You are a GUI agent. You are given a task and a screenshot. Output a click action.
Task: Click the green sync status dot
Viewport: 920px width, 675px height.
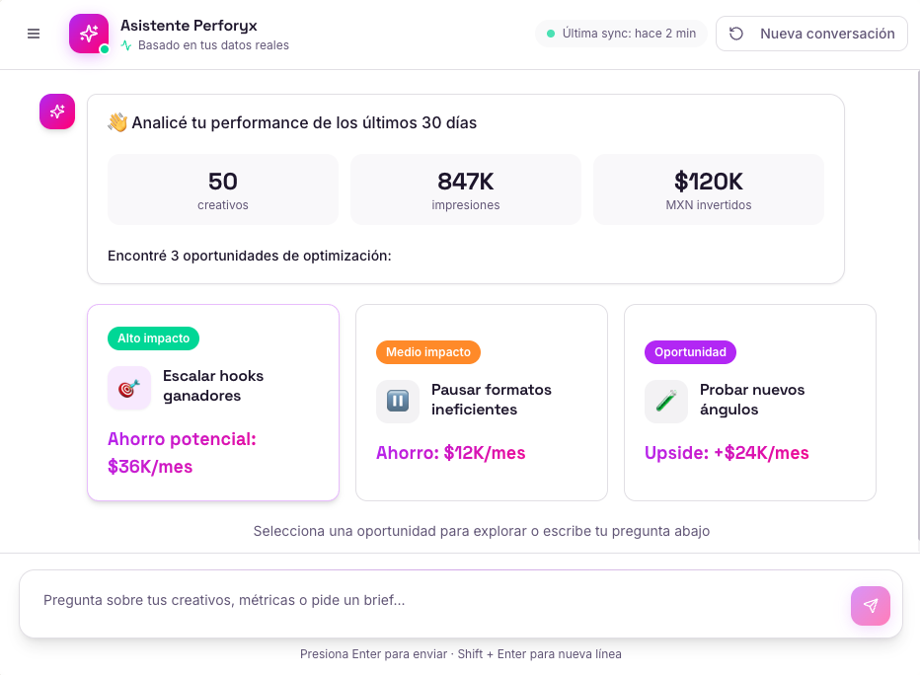pyautogui.click(x=549, y=33)
